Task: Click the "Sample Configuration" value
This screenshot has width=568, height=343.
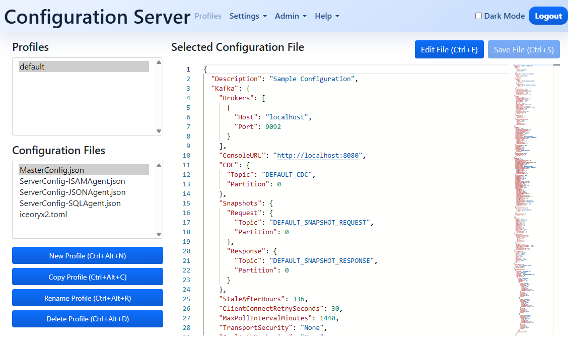Action: click(312, 79)
